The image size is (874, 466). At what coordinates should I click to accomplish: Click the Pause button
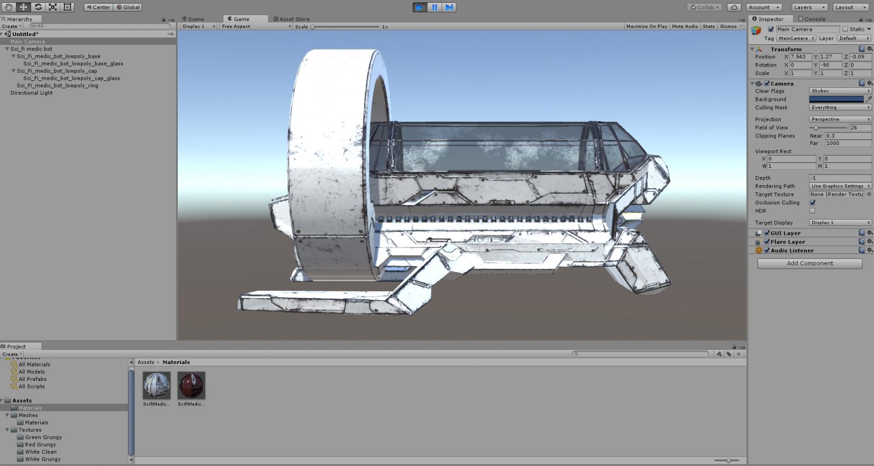pos(435,7)
